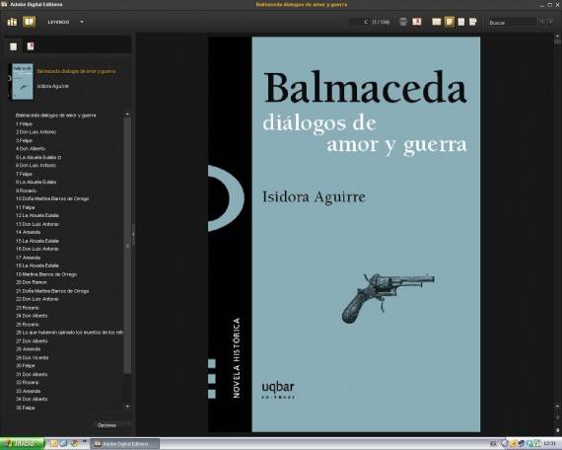Go to chapter "7 Felipe"
Screen dimensions: 562x450
tap(24, 174)
